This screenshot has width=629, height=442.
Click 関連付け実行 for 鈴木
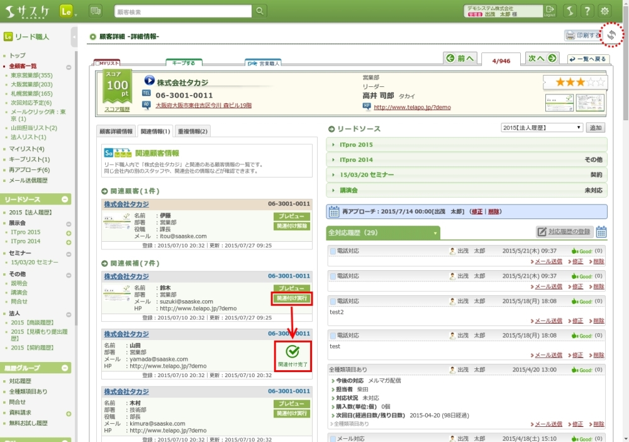point(292,298)
